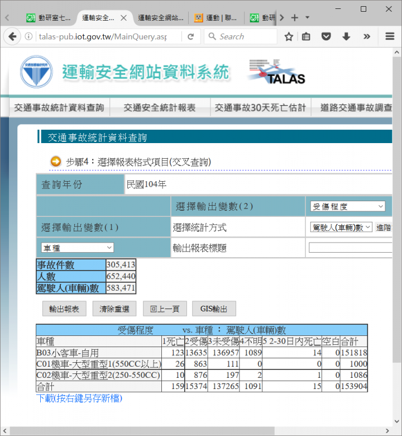Click the institute triangular logo
402x436 pixels.
[36, 72]
